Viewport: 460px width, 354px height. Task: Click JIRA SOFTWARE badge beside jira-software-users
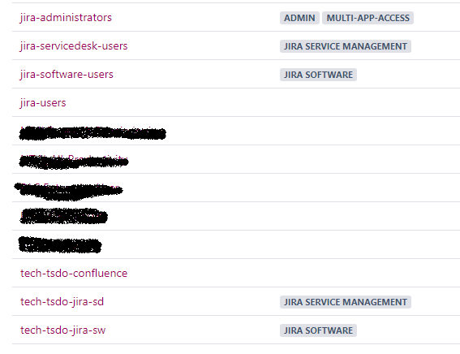coord(318,75)
